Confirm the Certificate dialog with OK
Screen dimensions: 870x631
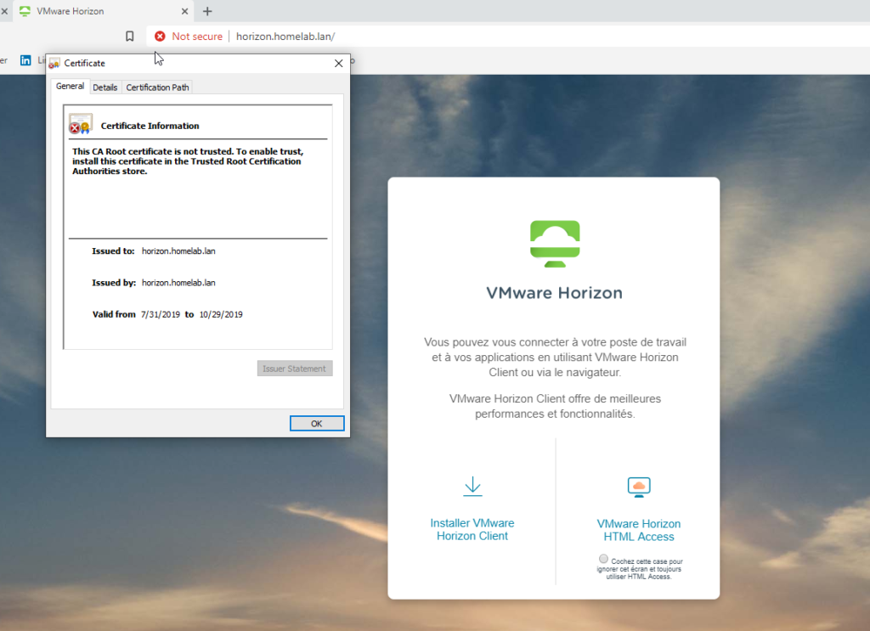(317, 424)
